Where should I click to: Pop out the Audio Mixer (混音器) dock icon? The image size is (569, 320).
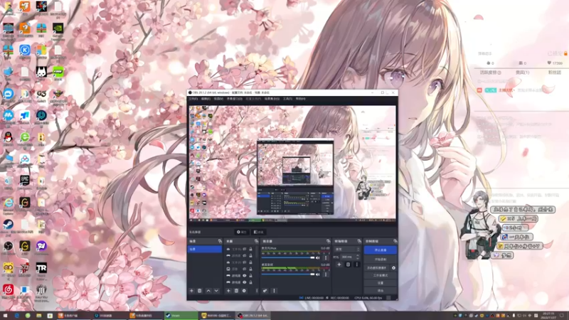pyautogui.click(x=328, y=241)
